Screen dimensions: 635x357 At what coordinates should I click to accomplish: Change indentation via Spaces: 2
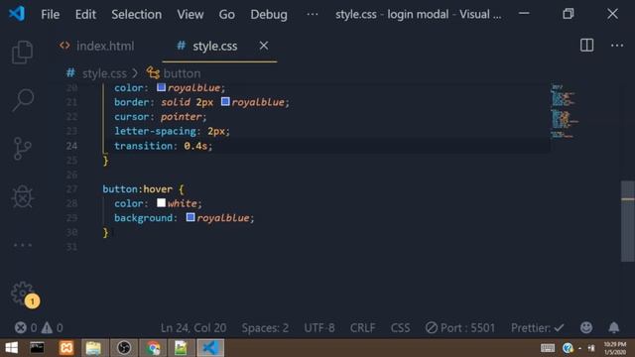pos(265,327)
